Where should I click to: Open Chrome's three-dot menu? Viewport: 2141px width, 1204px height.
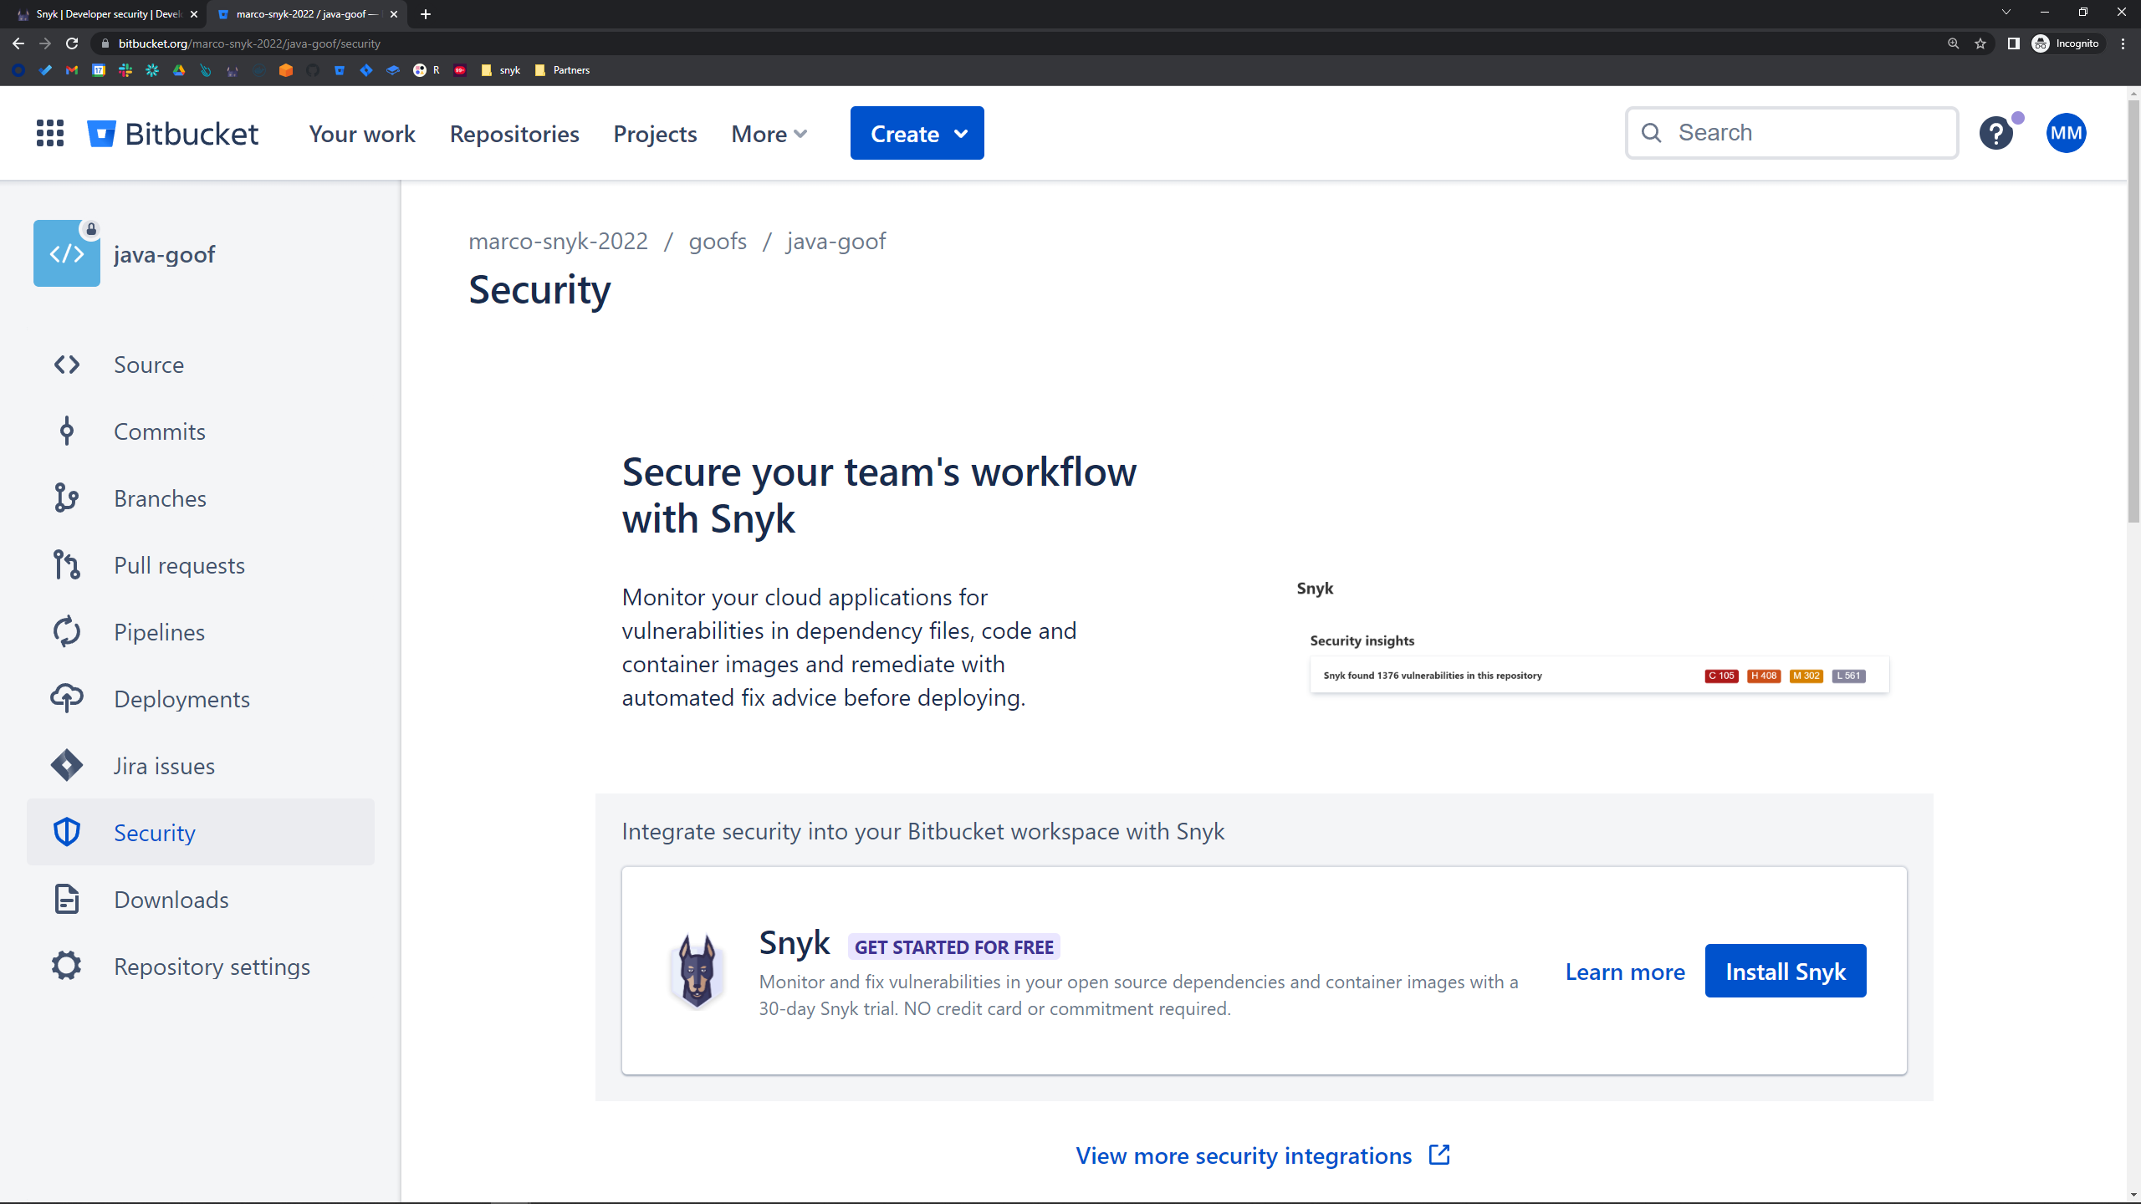point(2123,43)
